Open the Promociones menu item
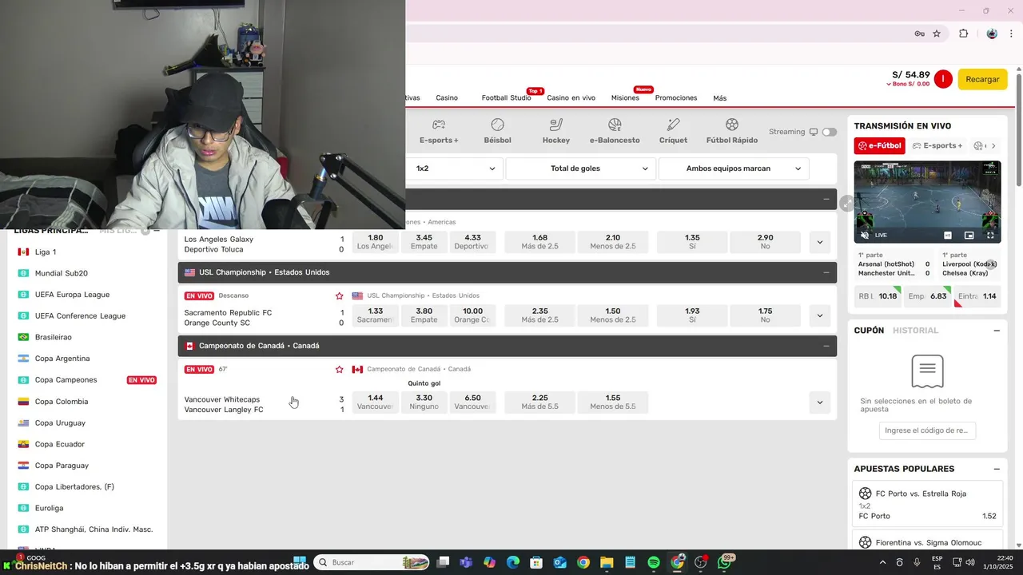This screenshot has width=1023, height=575. (x=676, y=98)
